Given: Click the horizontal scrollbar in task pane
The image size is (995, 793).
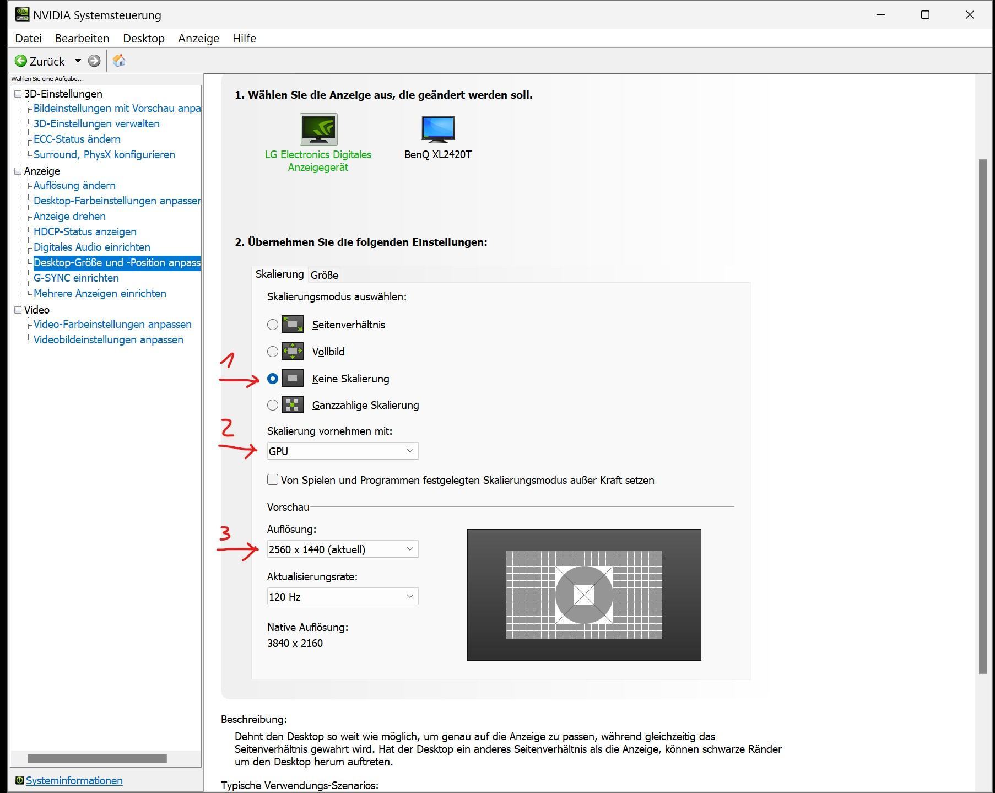Looking at the screenshot, I should pyautogui.click(x=97, y=759).
